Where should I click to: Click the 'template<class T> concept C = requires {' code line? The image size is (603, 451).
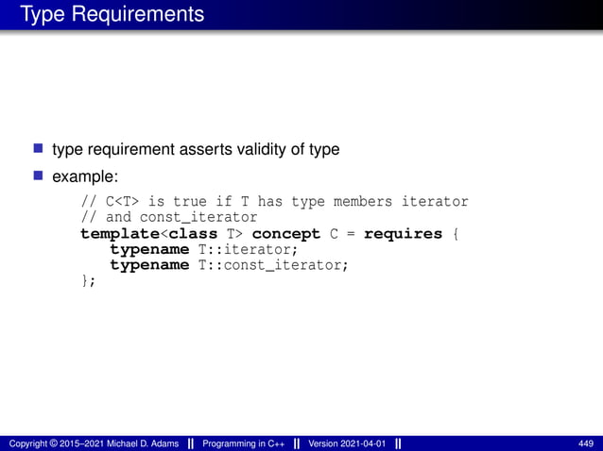coord(269,234)
